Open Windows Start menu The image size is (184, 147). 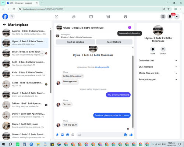point(3,144)
